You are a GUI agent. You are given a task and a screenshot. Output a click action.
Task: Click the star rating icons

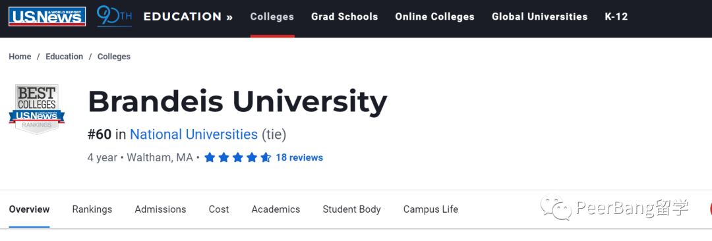coord(237,157)
